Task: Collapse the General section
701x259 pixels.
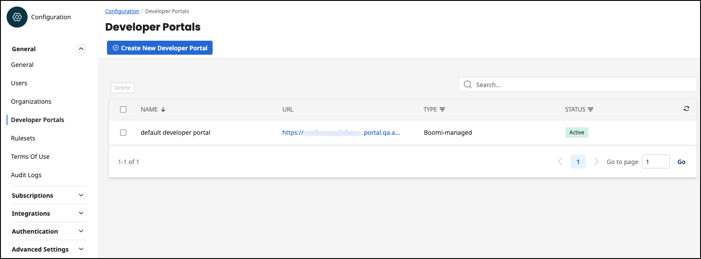Action: (81, 49)
